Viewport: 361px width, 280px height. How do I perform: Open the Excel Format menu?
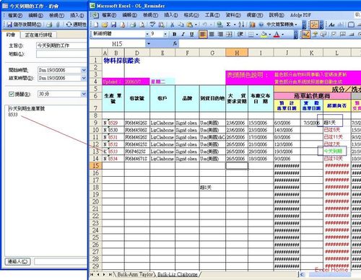pos(191,15)
